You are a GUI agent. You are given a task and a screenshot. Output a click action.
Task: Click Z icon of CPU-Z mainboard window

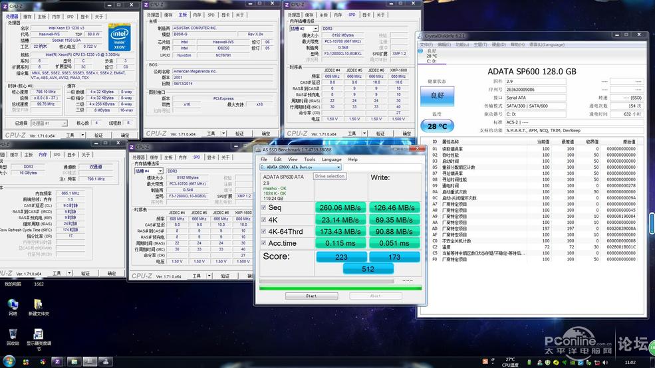(x=146, y=4)
